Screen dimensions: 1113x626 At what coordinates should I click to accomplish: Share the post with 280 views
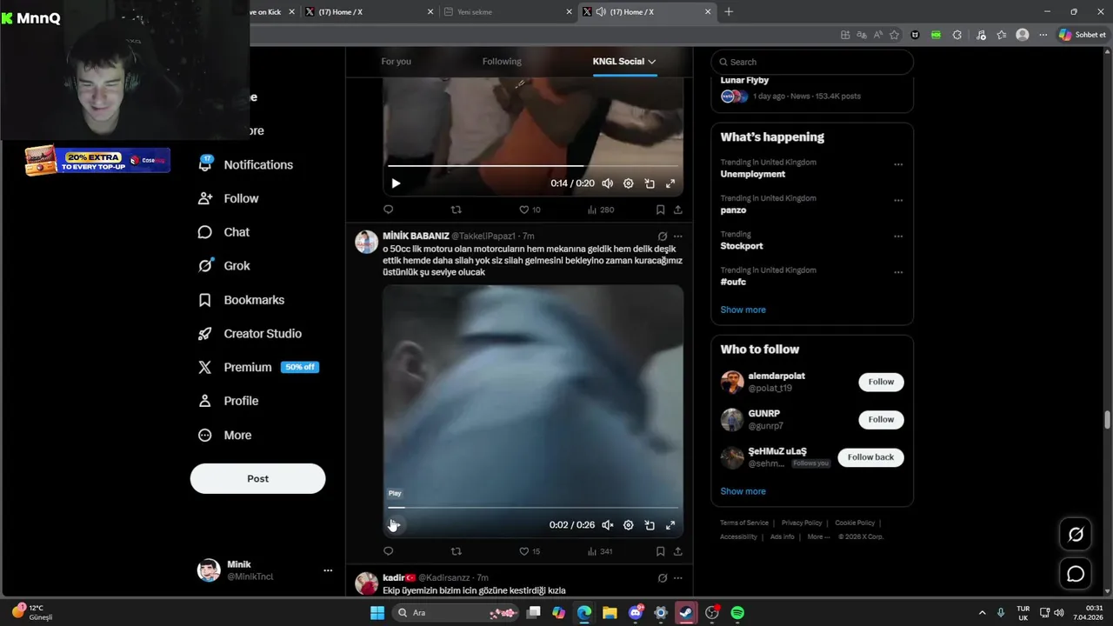pyautogui.click(x=677, y=210)
